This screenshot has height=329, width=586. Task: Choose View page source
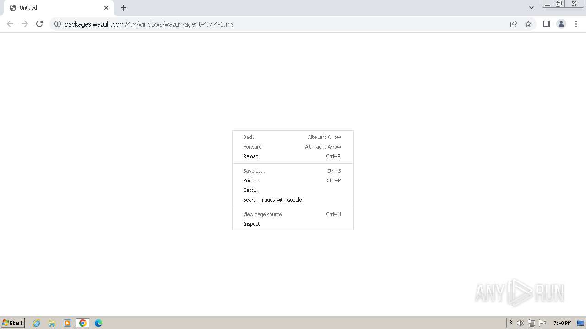pyautogui.click(x=293, y=214)
